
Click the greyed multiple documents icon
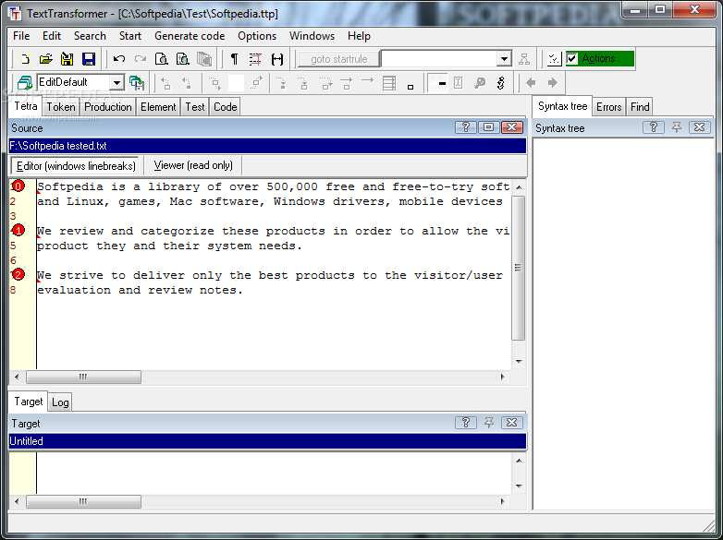(x=203, y=59)
